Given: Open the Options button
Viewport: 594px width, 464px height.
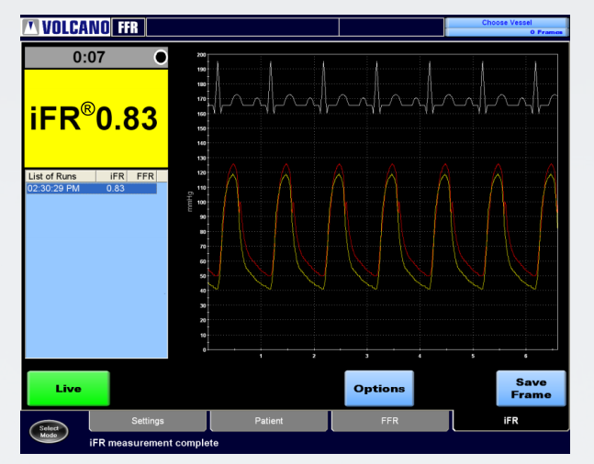Looking at the screenshot, I should (x=379, y=388).
